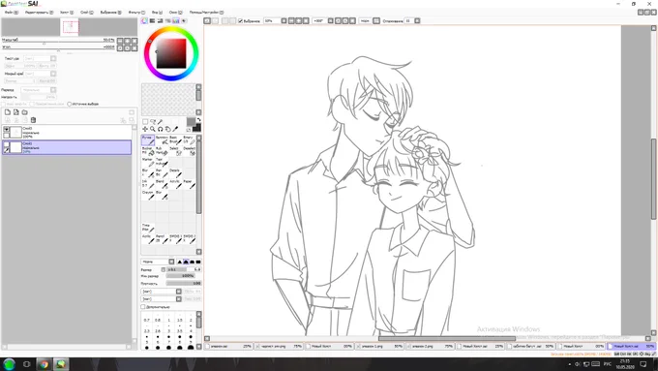
Task: Select the hand pan tool
Action: coord(167,129)
